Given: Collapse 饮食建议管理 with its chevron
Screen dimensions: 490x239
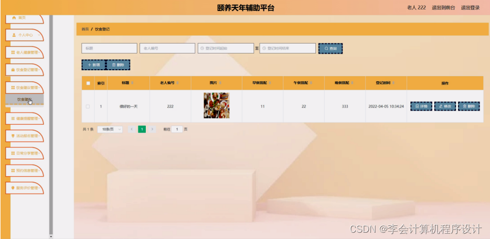Looking at the screenshot, I should pos(39,88).
